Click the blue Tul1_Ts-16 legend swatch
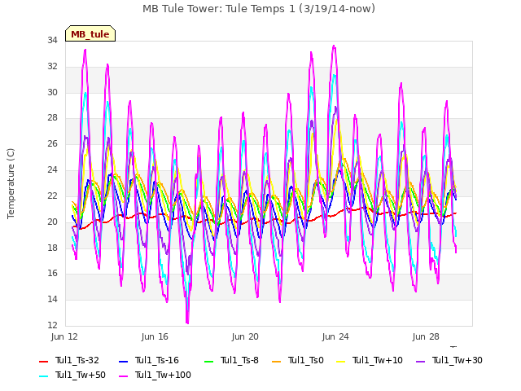 coord(123,362)
